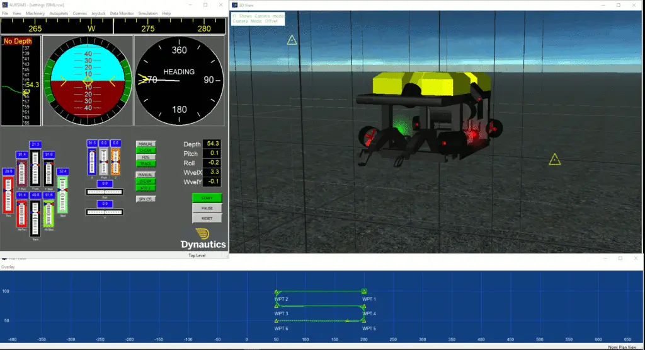Click the SPX CTL button
The height and width of the screenshot is (350, 645).
[146, 199]
